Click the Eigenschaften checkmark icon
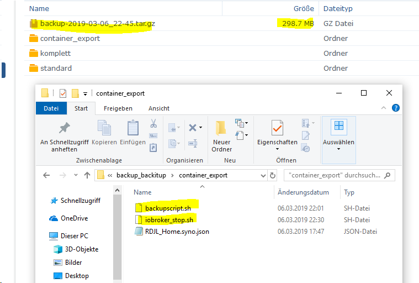Viewport: 419px width, 283px height. click(277, 128)
